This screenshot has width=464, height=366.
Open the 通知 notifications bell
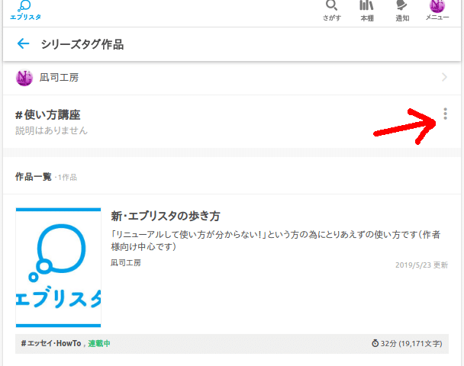pyautogui.click(x=402, y=11)
